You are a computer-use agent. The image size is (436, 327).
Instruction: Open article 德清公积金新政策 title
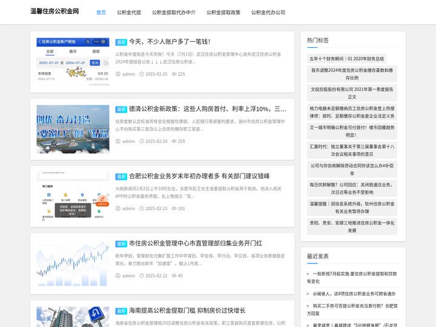[207, 109]
